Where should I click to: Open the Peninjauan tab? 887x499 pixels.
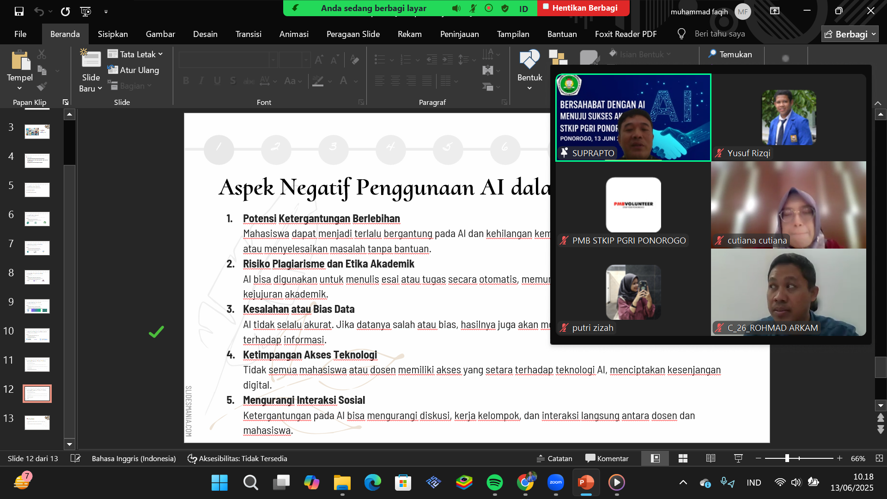[x=459, y=34]
